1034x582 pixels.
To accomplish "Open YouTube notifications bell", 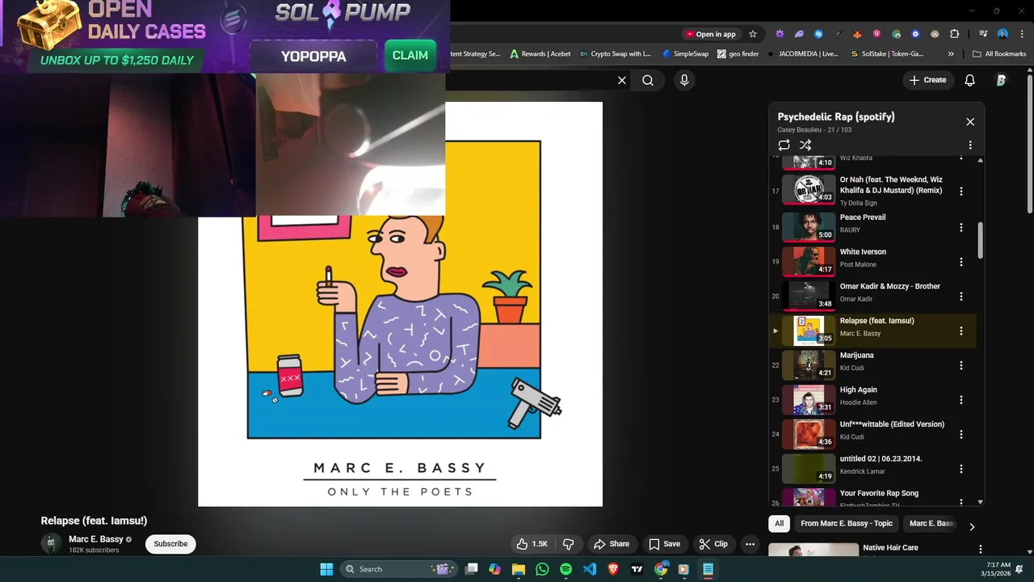I will pyautogui.click(x=970, y=80).
